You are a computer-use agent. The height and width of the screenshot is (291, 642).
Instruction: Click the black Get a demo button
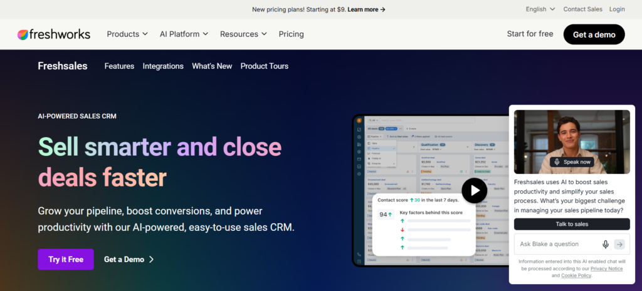click(594, 34)
